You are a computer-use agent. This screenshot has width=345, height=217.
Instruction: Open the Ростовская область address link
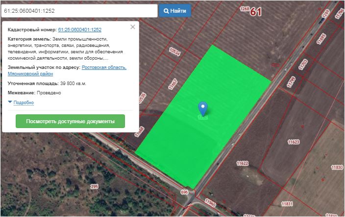point(104,67)
